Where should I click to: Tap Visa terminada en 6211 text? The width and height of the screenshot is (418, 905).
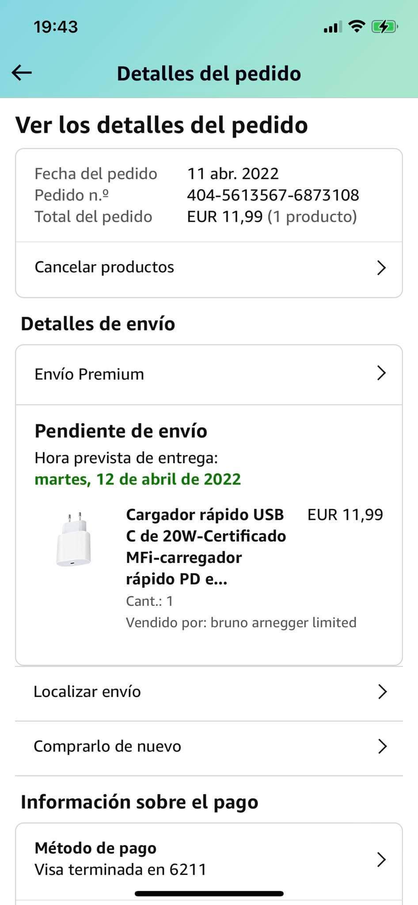click(x=121, y=870)
